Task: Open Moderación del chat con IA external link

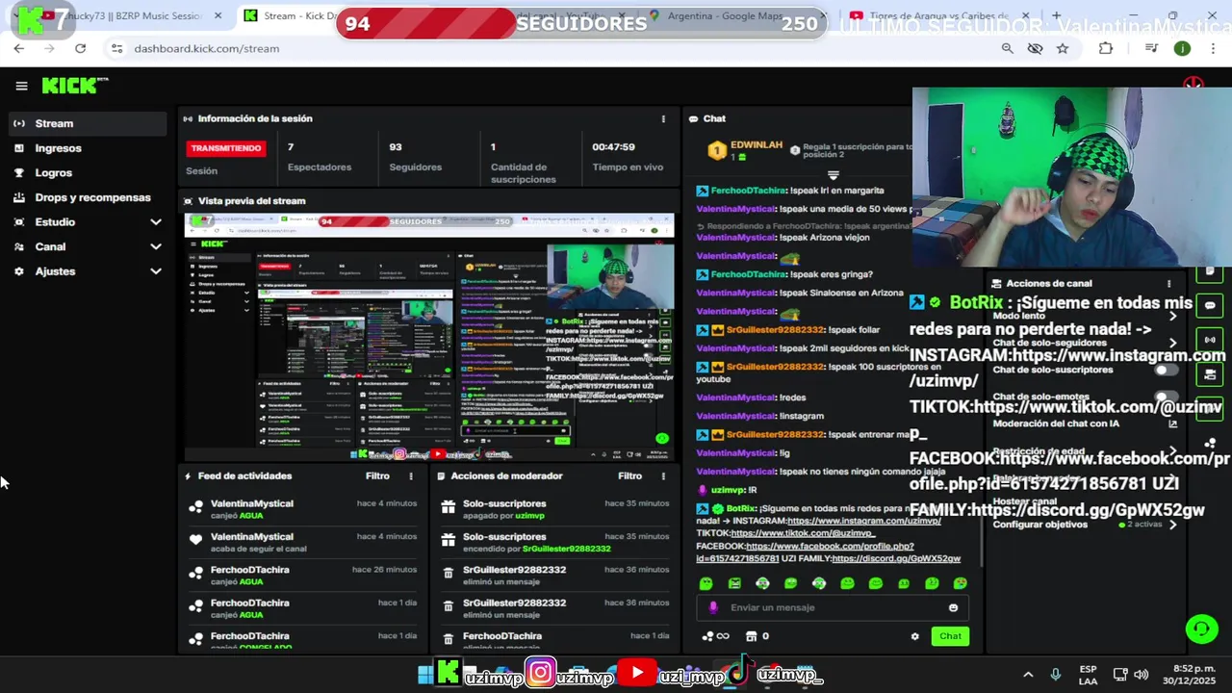Action: [1172, 423]
